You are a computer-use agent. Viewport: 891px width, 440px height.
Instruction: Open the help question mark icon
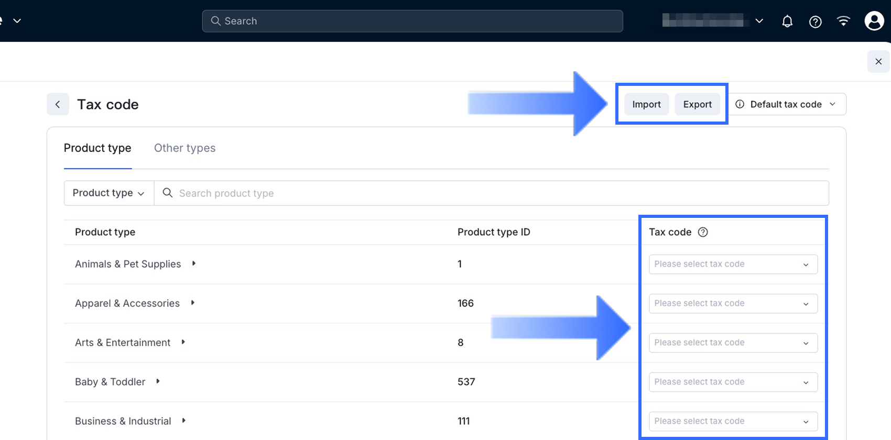[816, 21]
